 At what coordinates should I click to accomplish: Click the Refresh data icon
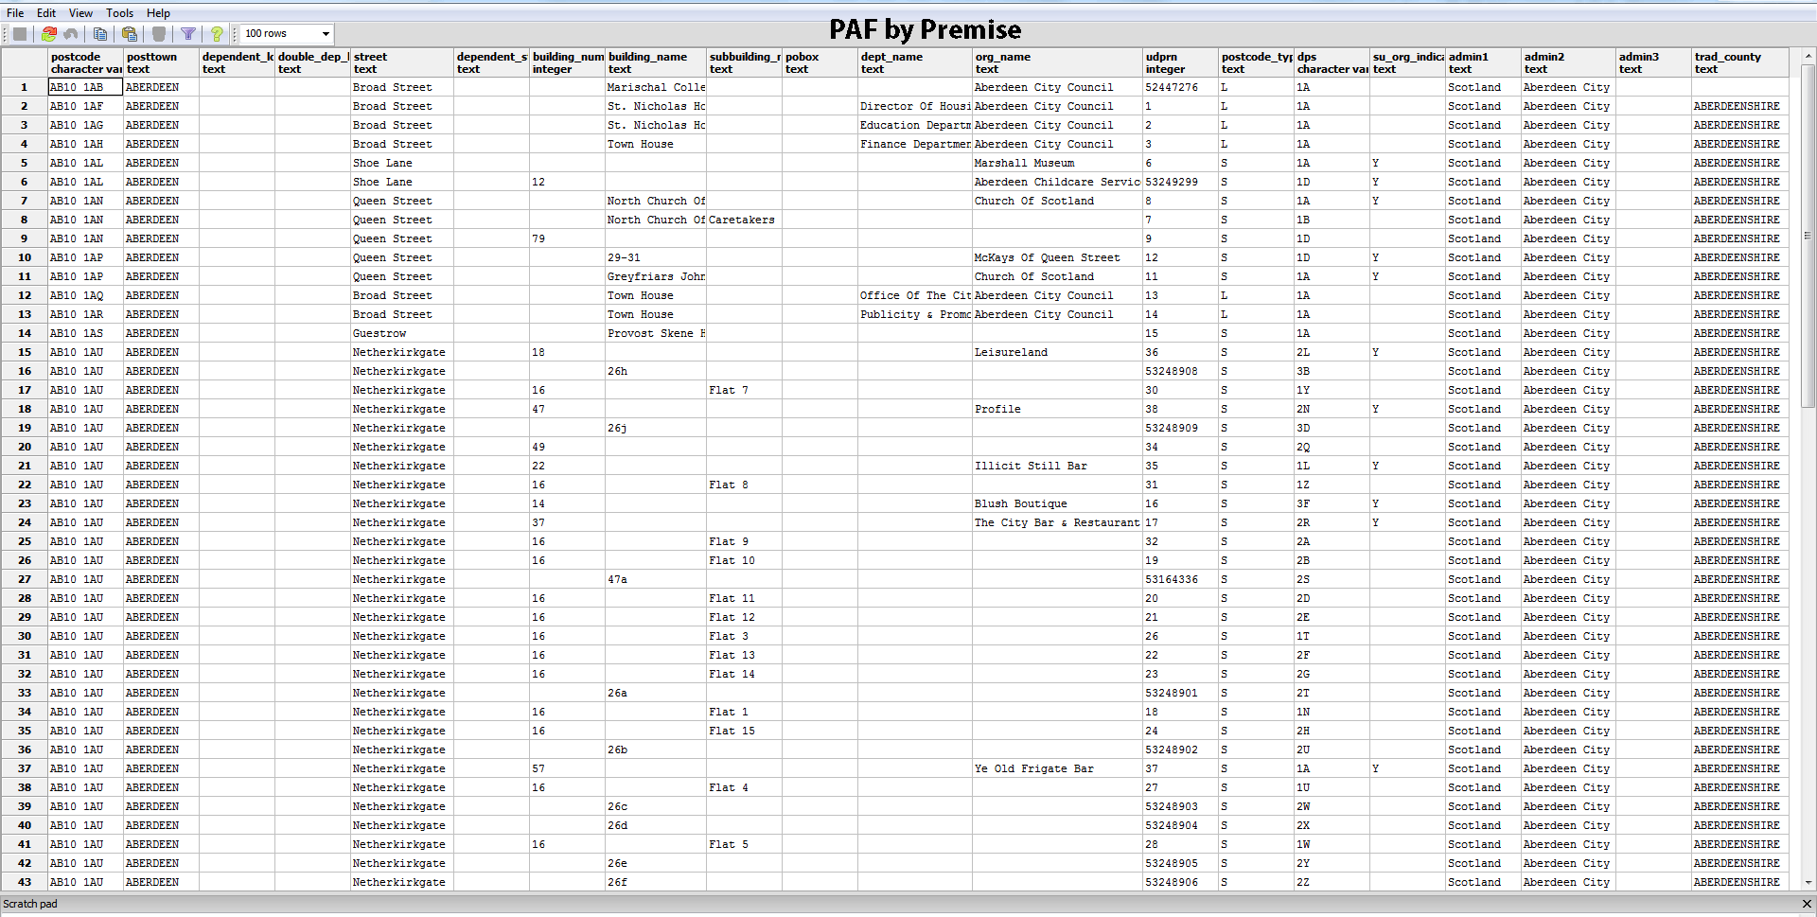[48, 34]
